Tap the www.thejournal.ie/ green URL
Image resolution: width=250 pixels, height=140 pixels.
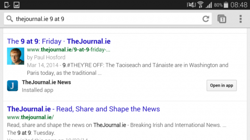(30, 117)
